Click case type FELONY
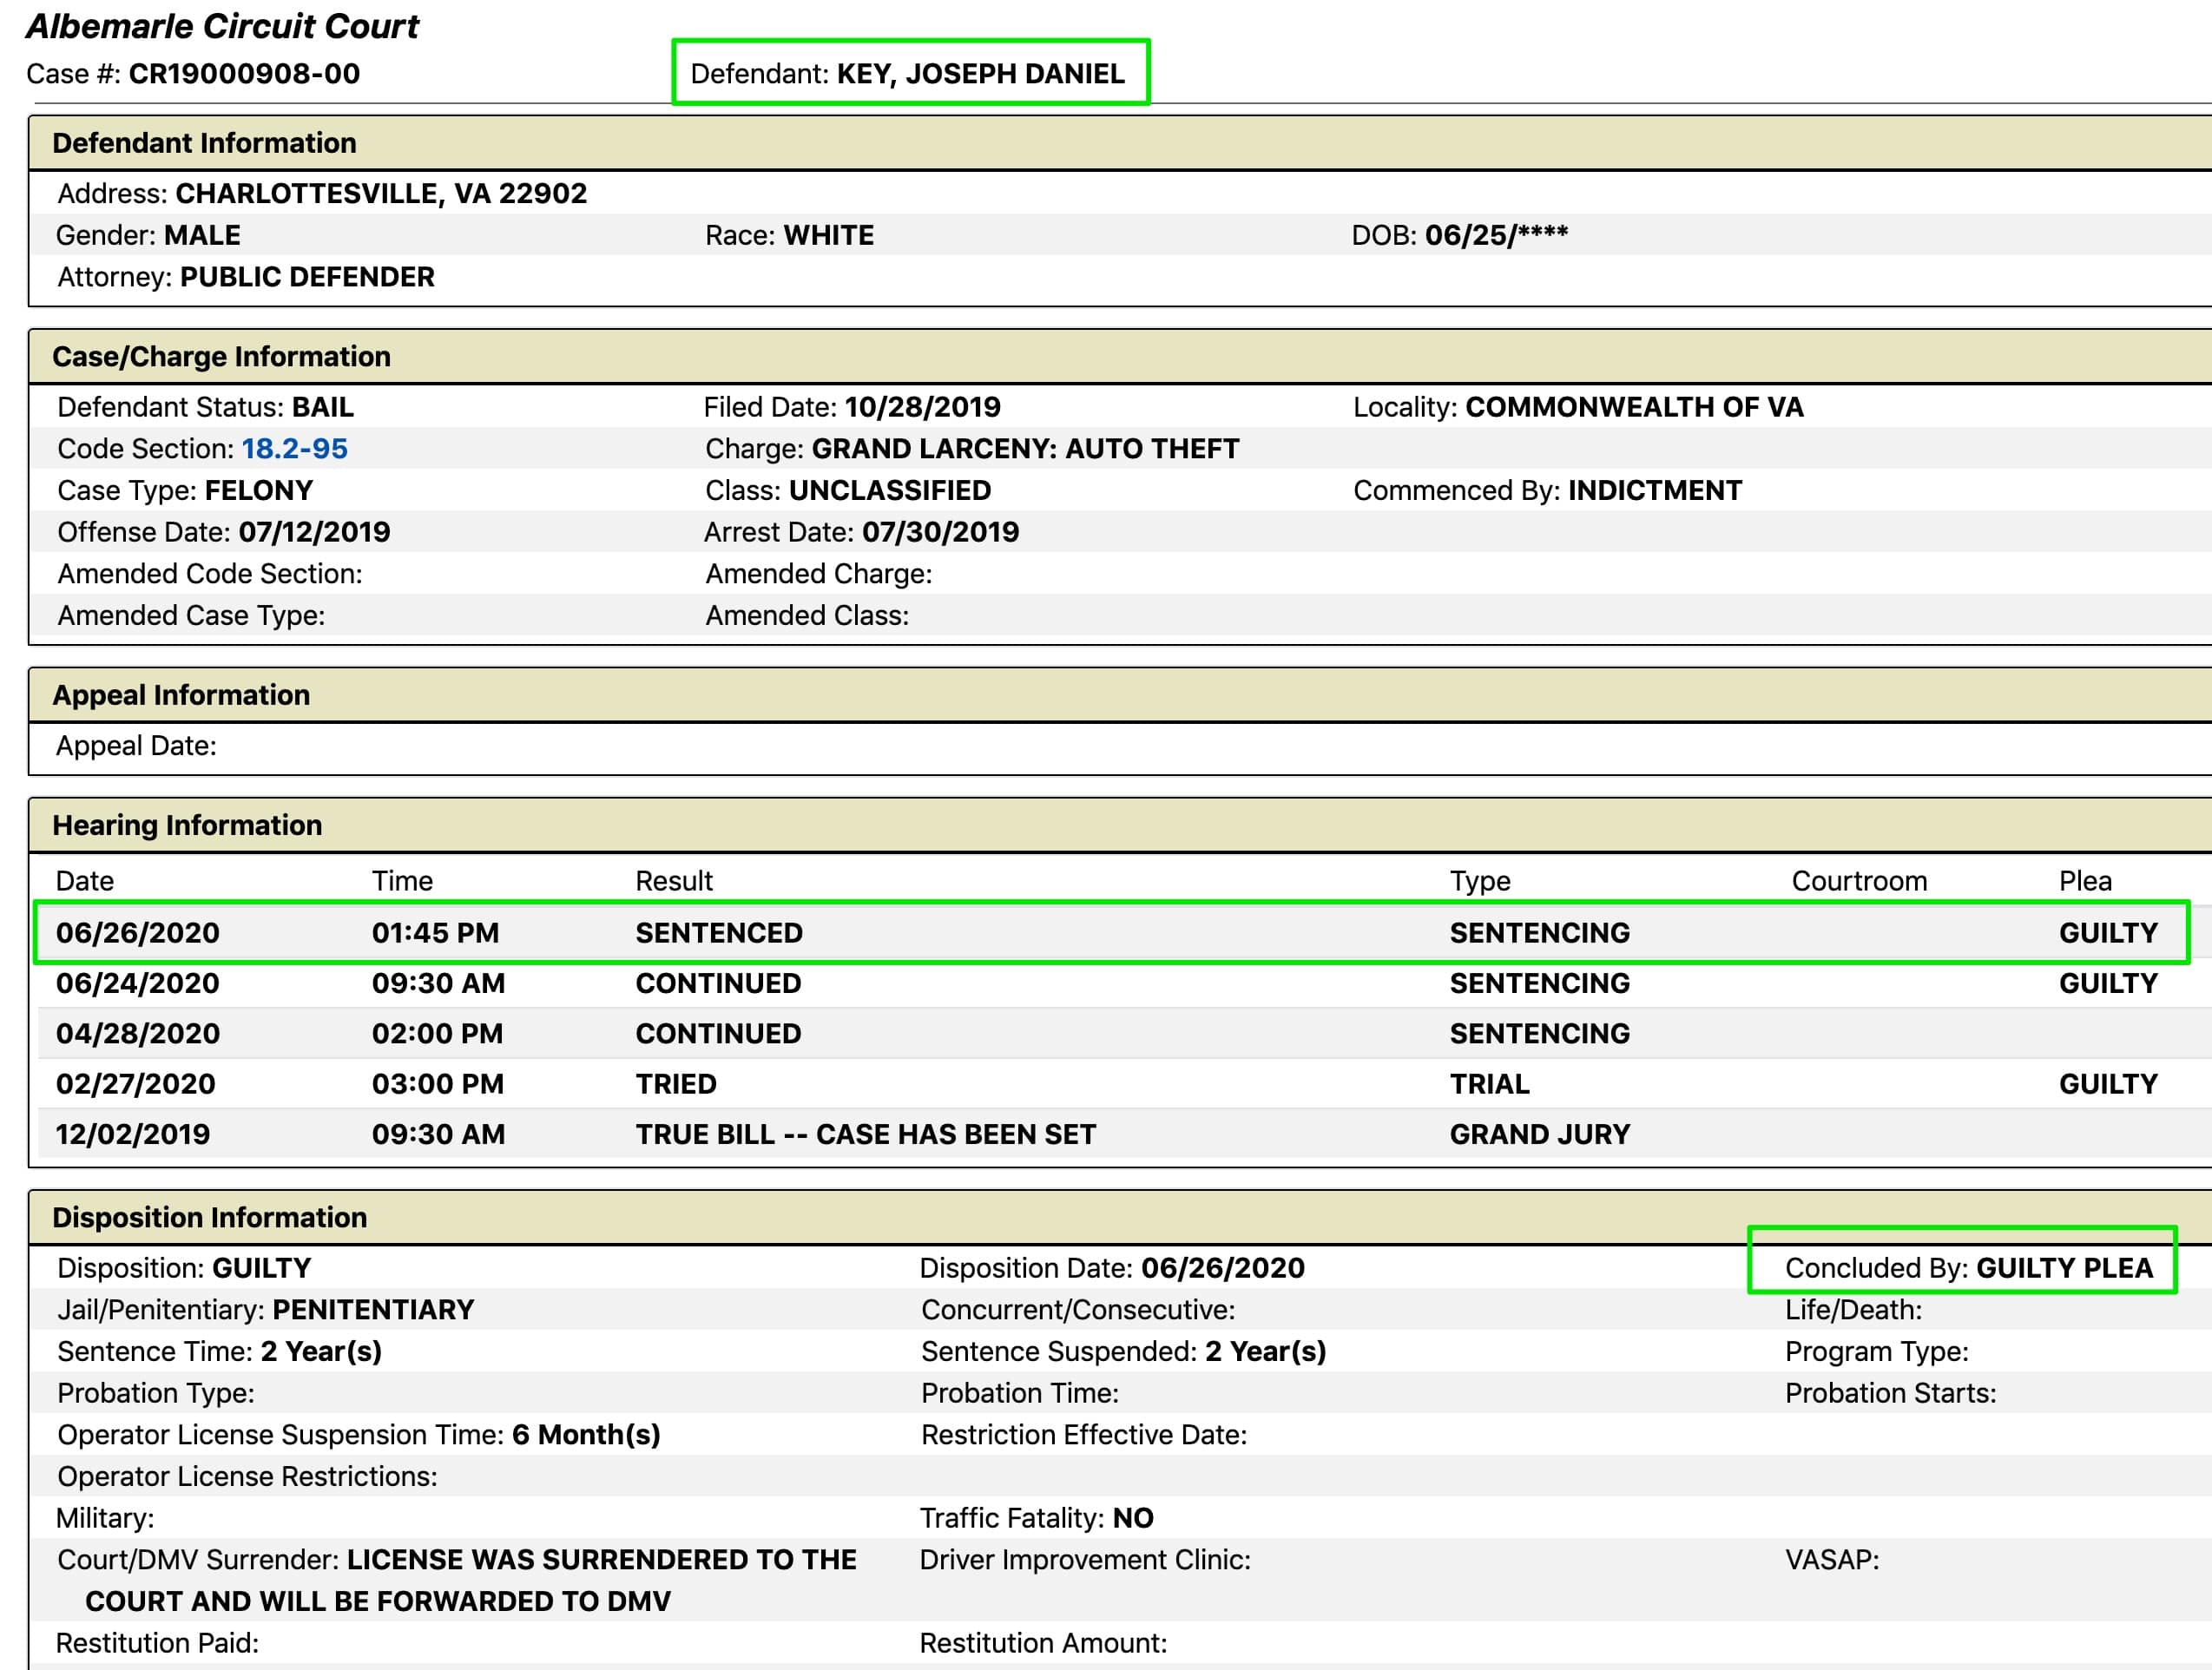2212x1670 pixels. click(x=259, y=491)
